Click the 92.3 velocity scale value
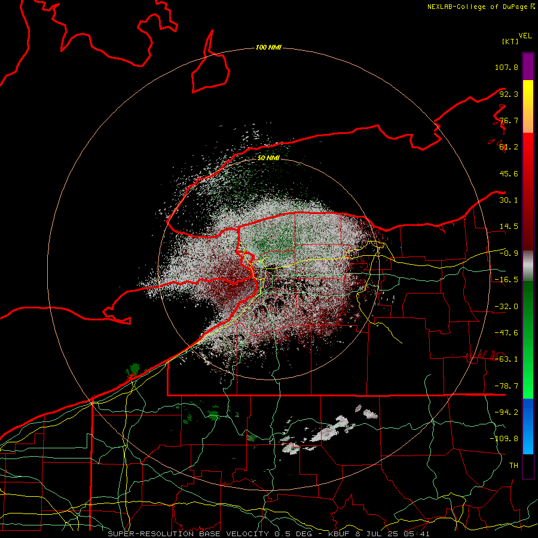The image size is (538, 538). [x=509, y=94]
